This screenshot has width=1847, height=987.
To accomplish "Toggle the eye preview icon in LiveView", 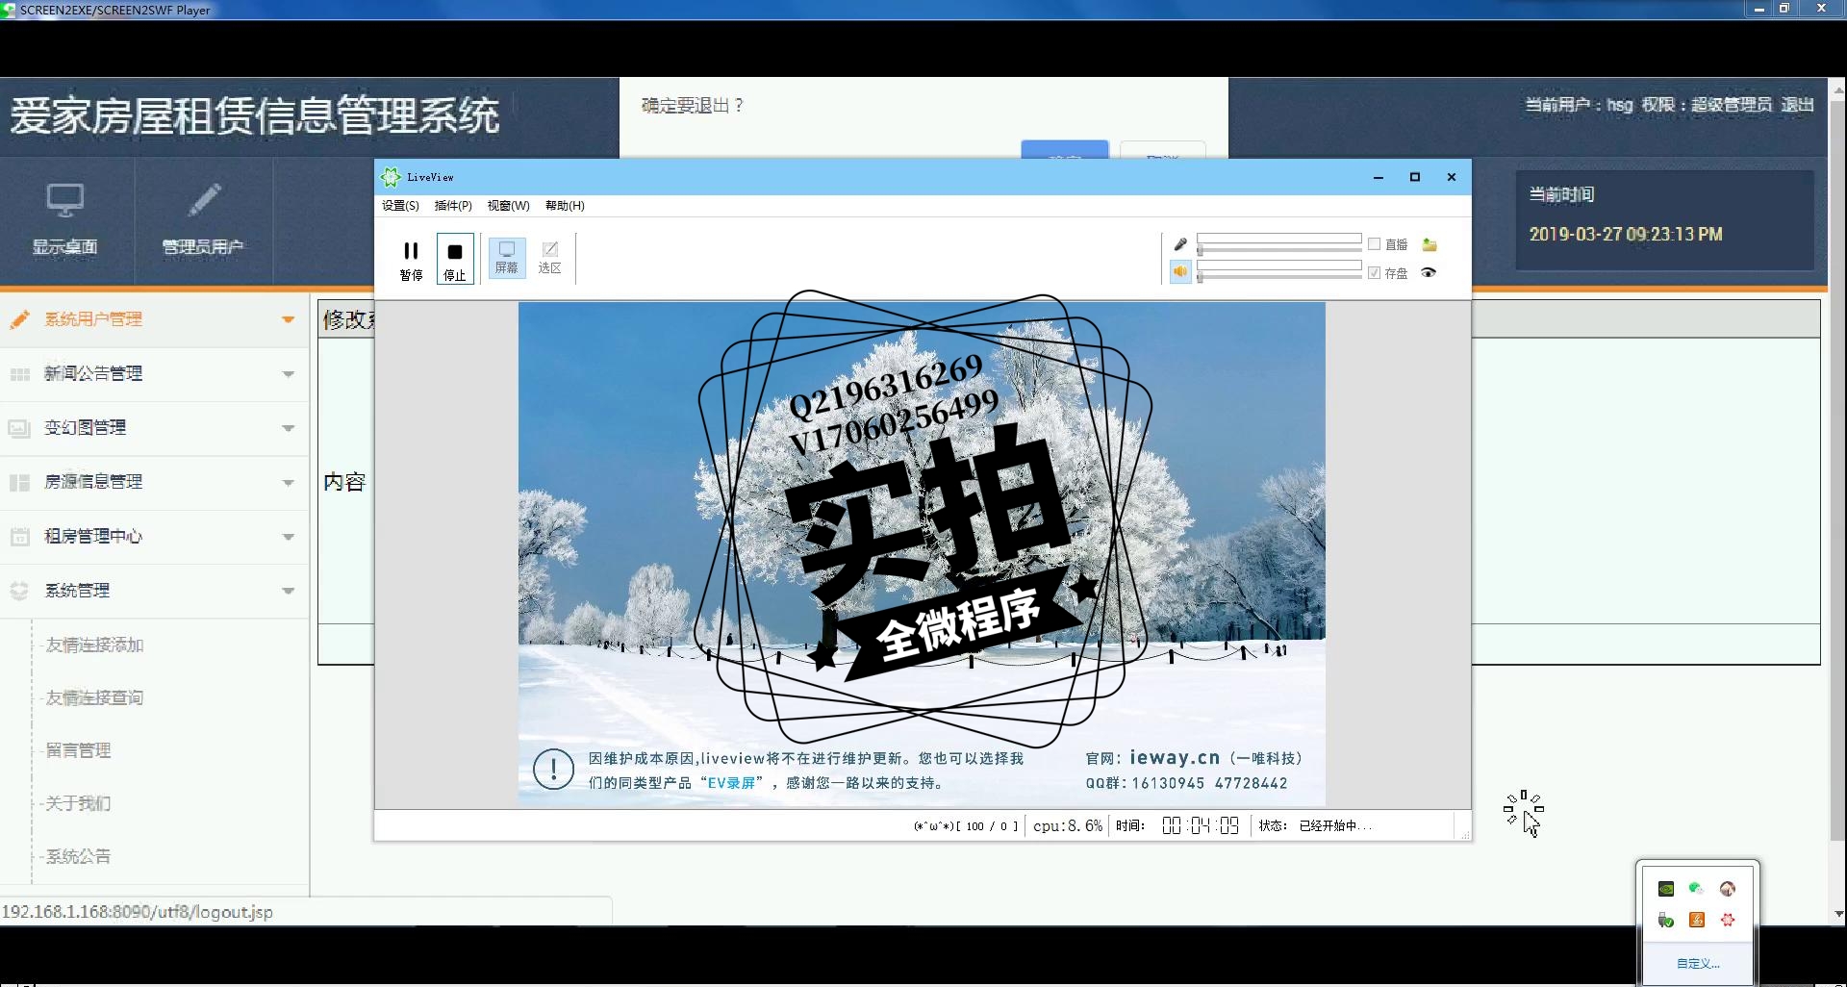I will pyautogui.click(x=1429, y=273).
